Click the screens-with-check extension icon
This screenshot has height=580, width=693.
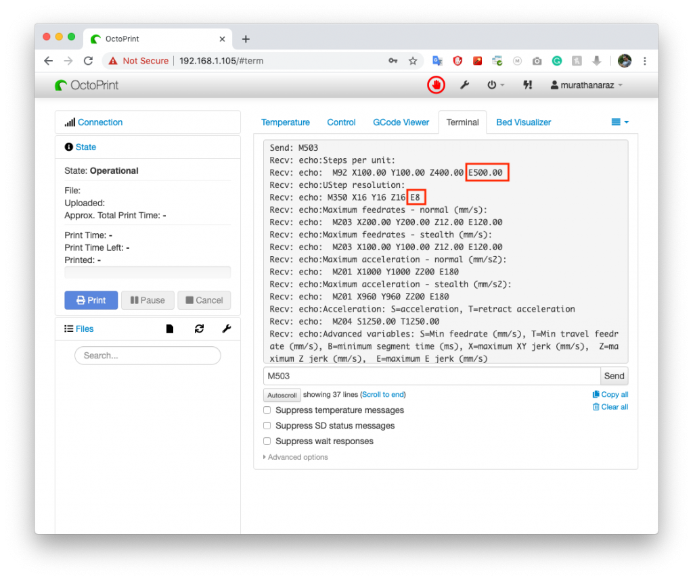(x=497, y=61)
